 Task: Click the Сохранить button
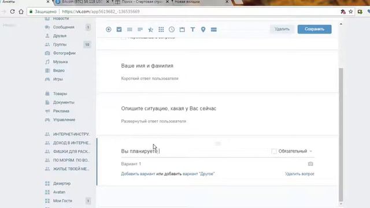click(314, 29)
